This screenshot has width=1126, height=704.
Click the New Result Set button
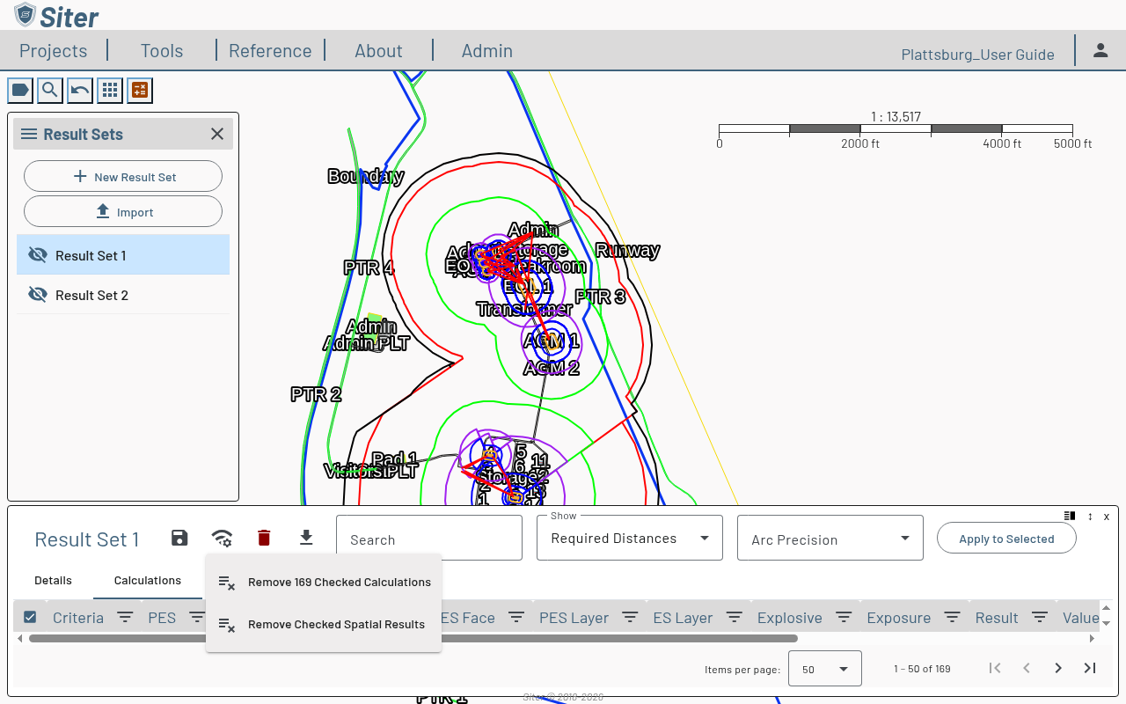(123, 176)
